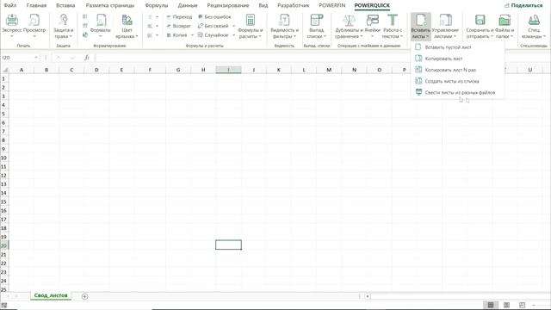Switch to the Данные tab
Image resolution: width=551 pixels, height=310 pixels.
(188, 6)
